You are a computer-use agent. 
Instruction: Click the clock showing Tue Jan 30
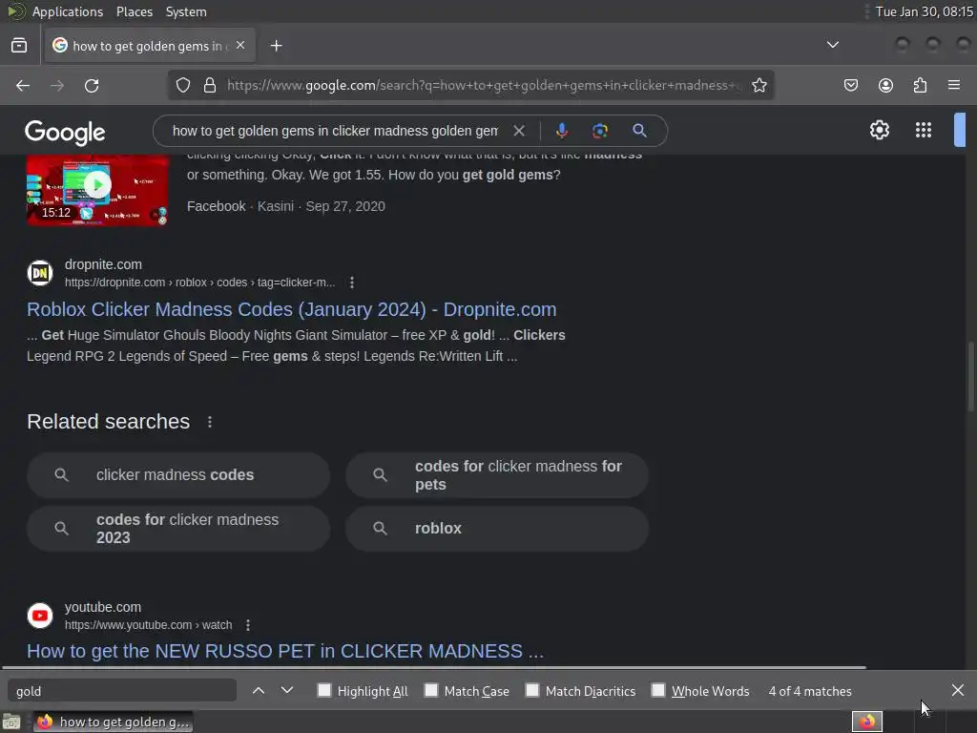pos(924,11)
